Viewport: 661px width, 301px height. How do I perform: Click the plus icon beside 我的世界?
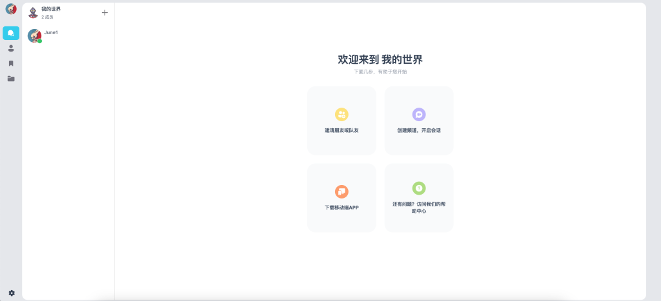click(x=105, y=13)
